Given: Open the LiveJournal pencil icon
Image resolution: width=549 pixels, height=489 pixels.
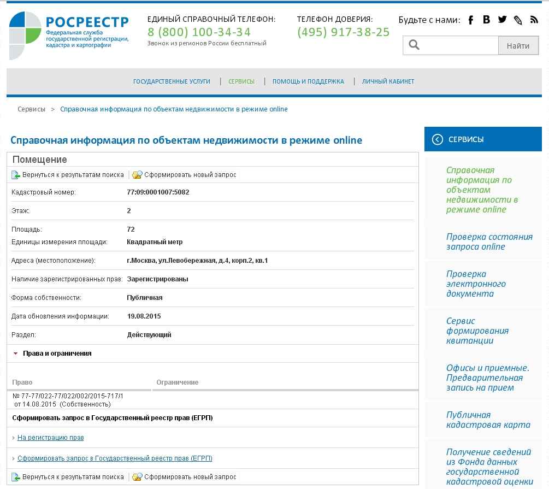Looking at the screenshot, I should click(518, 20).
